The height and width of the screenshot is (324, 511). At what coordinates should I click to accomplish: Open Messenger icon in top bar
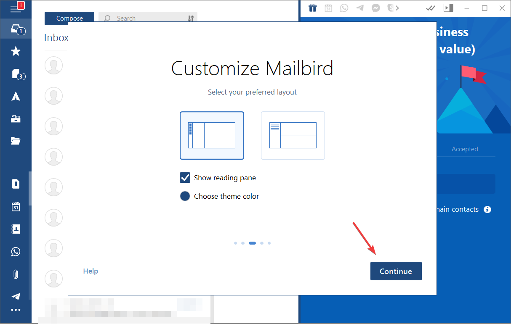tap(376, 8)
